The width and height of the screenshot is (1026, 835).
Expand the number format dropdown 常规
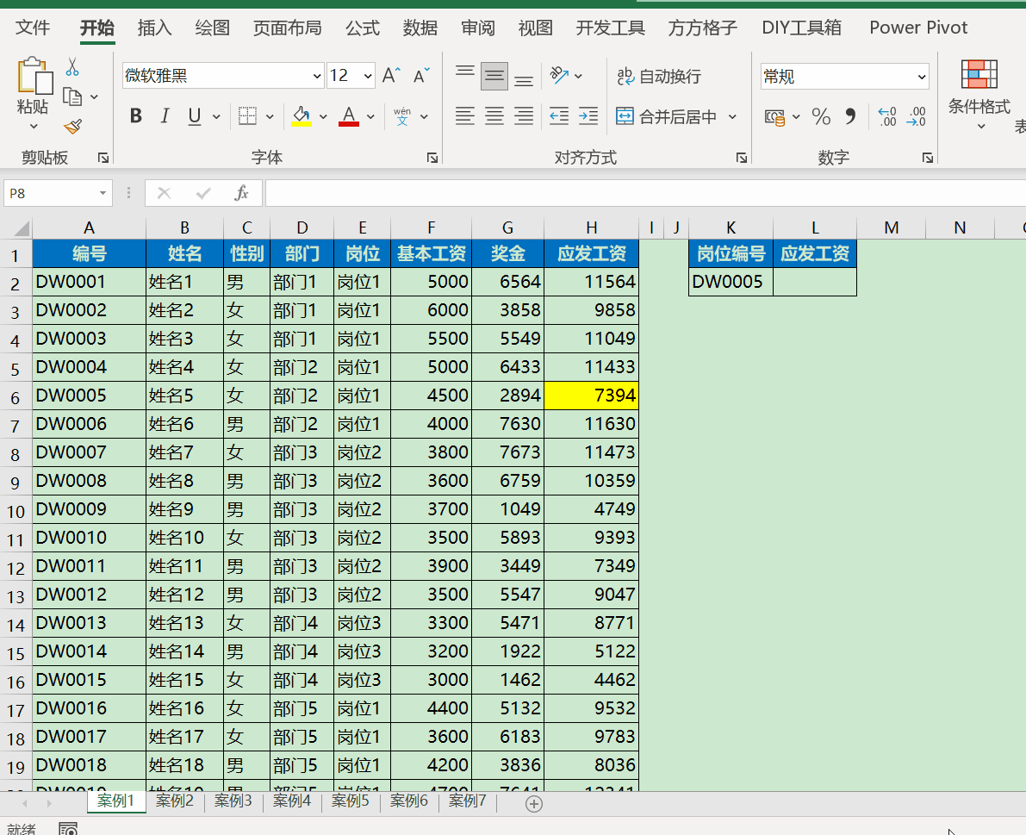tap(921, 77)
